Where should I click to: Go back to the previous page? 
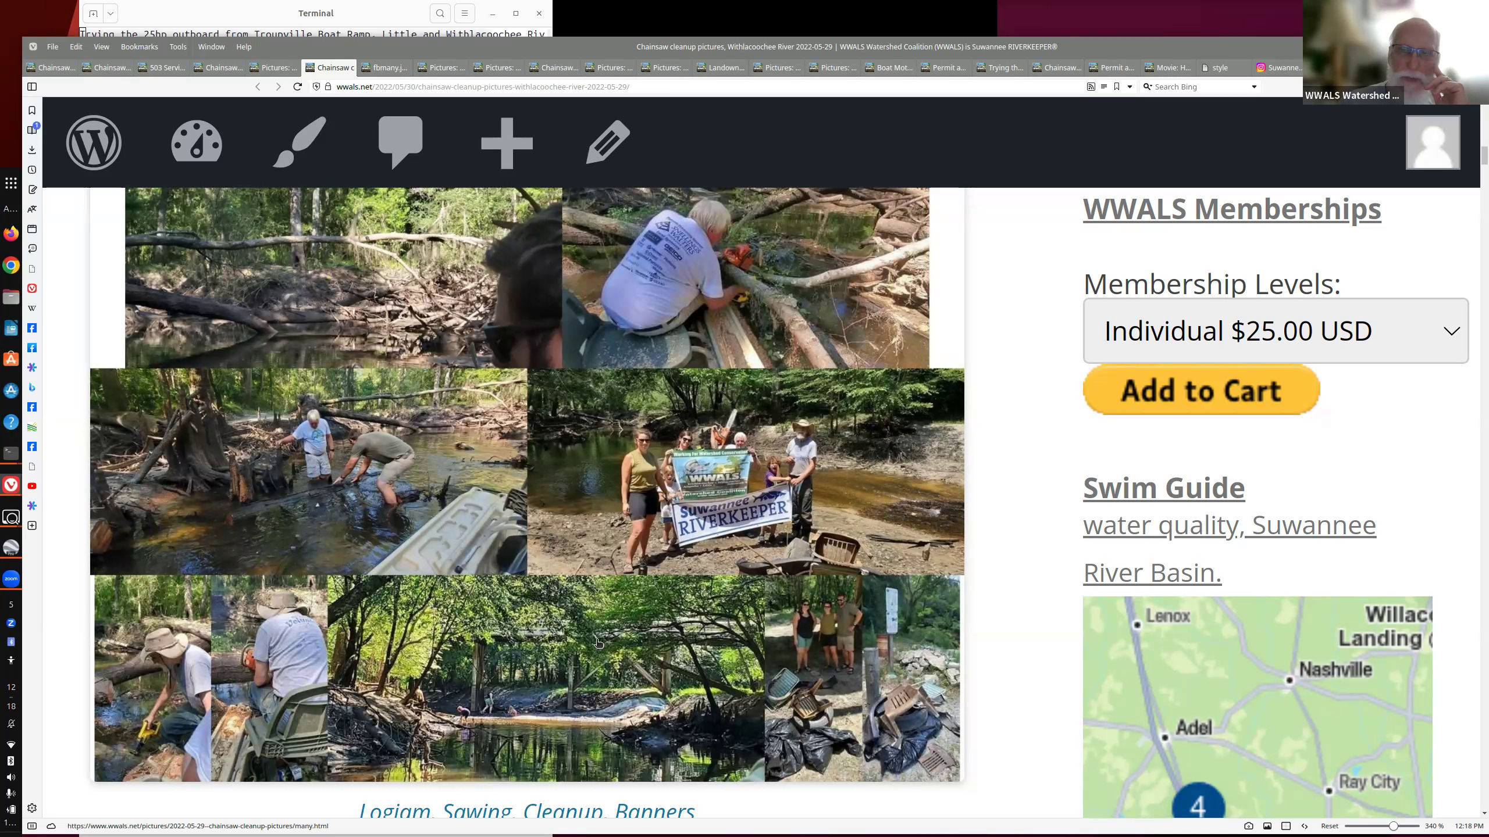(258, 87)
